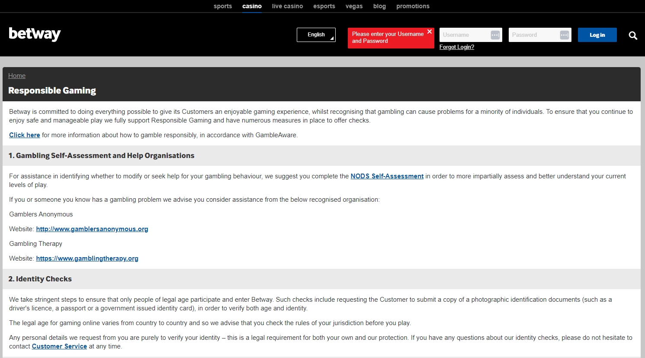Visit the gamblingtherapy.org link

(x=87, y=258)
